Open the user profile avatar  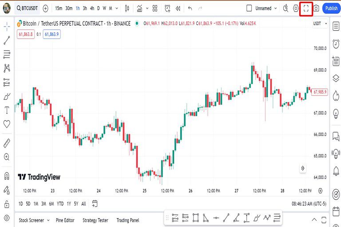pyautogui.click(x=7, y=8)
